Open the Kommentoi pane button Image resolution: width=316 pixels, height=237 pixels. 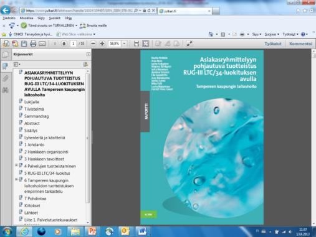[x=300, y=44]
